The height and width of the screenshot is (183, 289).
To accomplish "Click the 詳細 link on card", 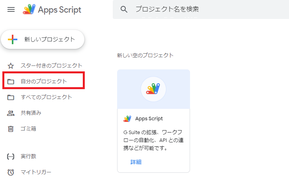I will coord(136,162).
